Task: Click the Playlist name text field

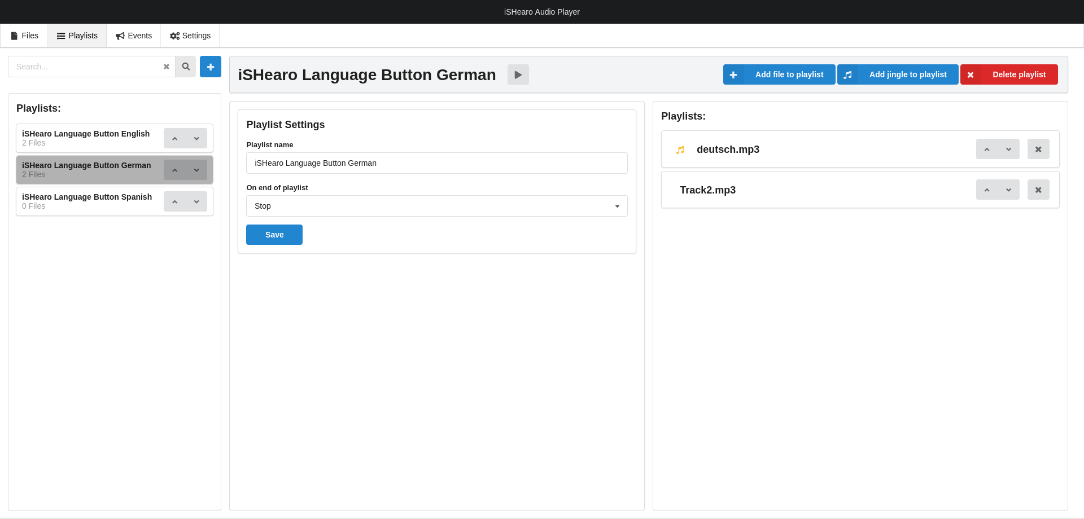Action: click(x=436, y=163)
